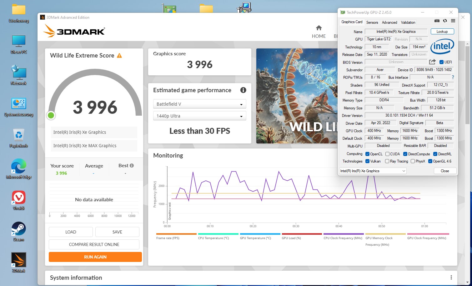
Task: Click the Intel logo in GPU-Z
Action: (442, 47)
